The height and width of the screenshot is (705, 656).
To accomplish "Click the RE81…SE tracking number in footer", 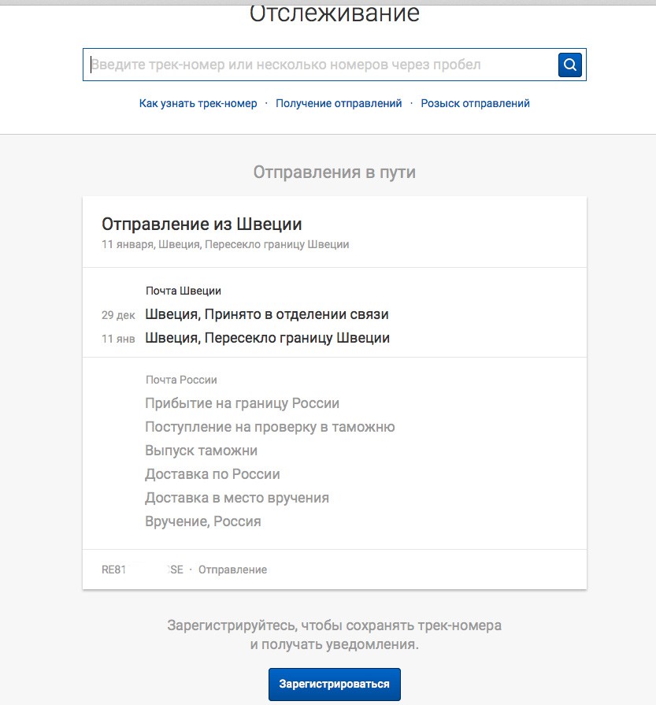I will (x=142, y=570).
